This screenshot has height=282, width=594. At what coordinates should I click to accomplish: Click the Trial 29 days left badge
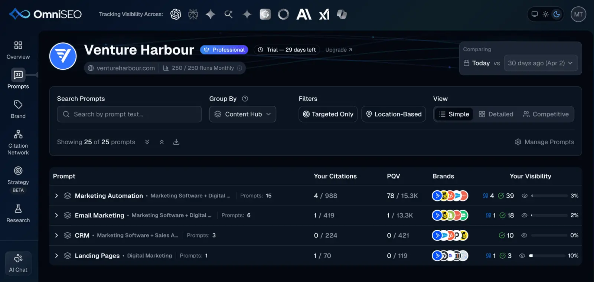click(287, 50)
